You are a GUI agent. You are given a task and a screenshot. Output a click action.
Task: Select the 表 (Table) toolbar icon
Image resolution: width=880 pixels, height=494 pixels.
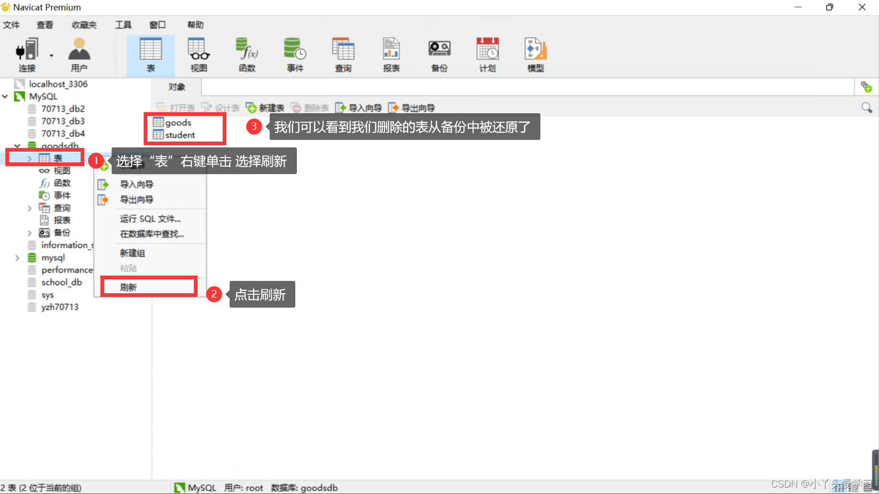(x=151, y=55)
